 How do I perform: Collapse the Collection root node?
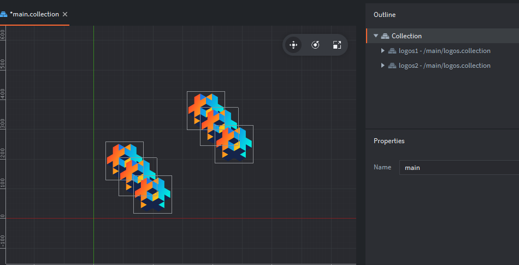tap(376, 36)
